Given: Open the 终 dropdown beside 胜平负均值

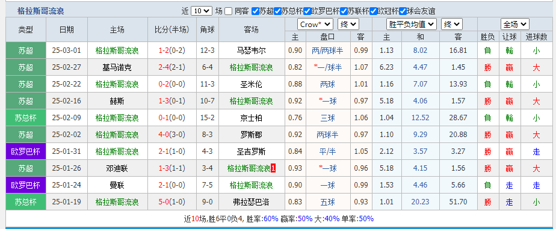Looking at the screenshot, I should click(452, 25).
